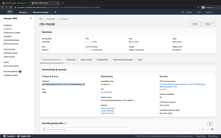Bookmark this page with star icon
This screenshot has height=138, width=221.
point(198,7)
